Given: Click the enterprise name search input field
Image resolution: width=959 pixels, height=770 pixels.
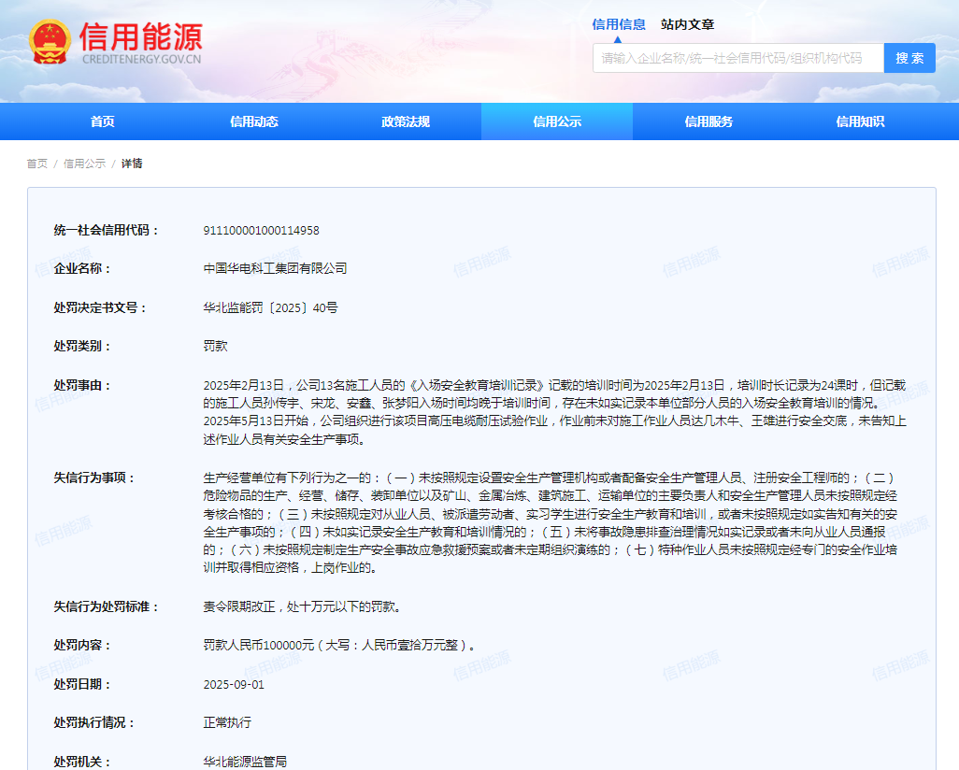Looking at the screenshot, I should coord(737,58).
